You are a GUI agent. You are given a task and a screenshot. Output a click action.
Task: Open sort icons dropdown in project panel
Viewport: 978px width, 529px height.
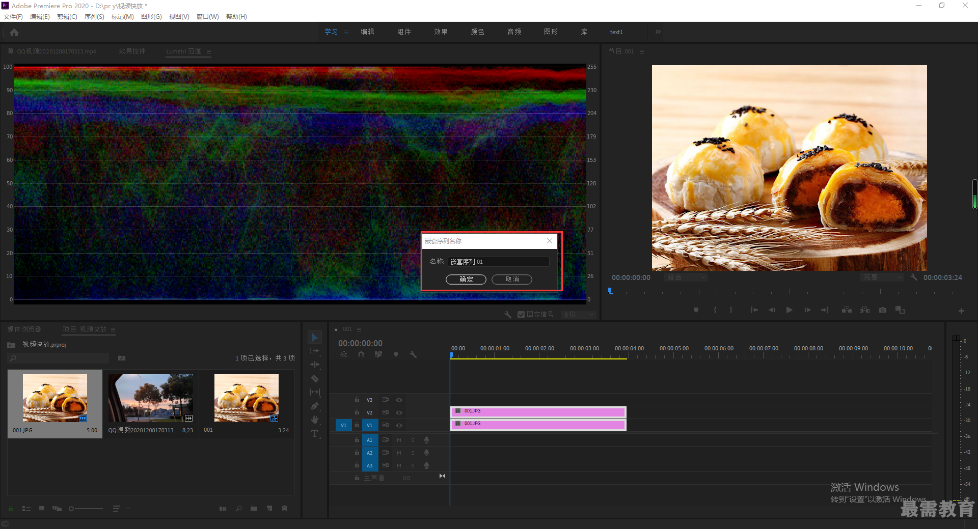(121, 508)
